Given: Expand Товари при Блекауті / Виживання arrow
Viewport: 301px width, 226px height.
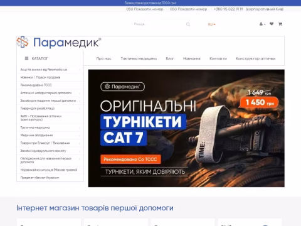Looking at the screenshot, I should [80, 143].
